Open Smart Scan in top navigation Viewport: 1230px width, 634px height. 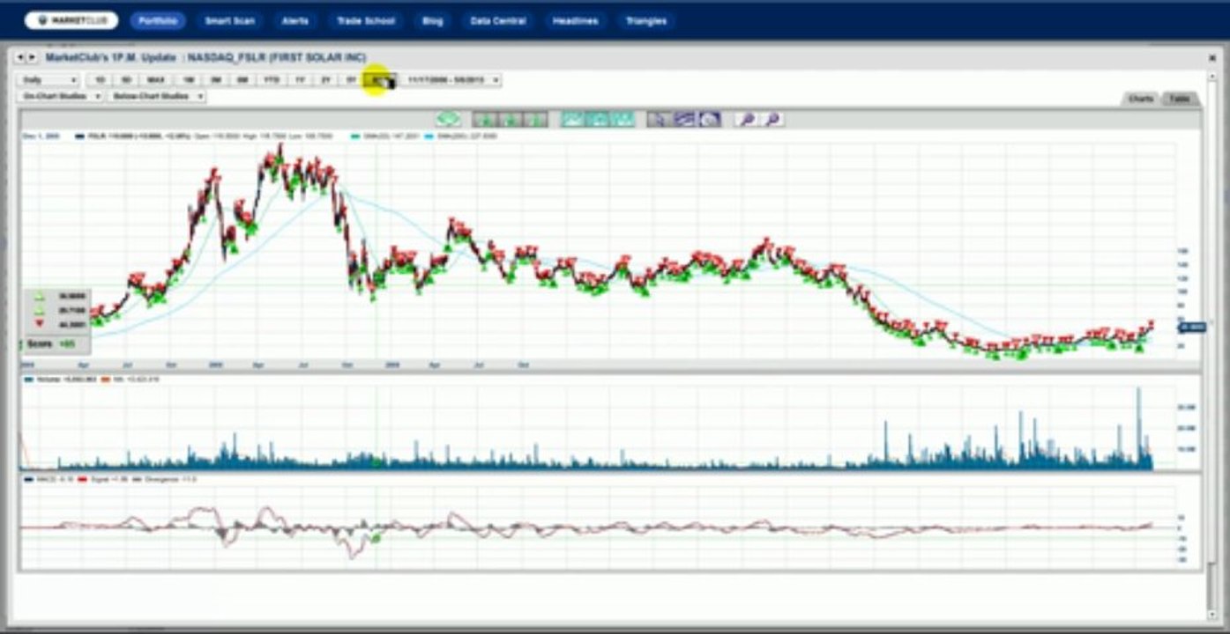[x=229, y=20]
